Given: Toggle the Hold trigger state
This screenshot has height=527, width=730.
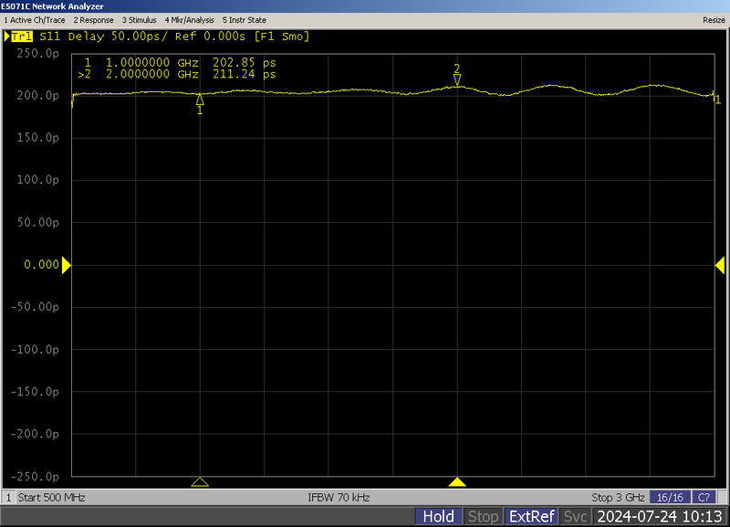Looking at the screenshot, I should (x=439, y=515).
